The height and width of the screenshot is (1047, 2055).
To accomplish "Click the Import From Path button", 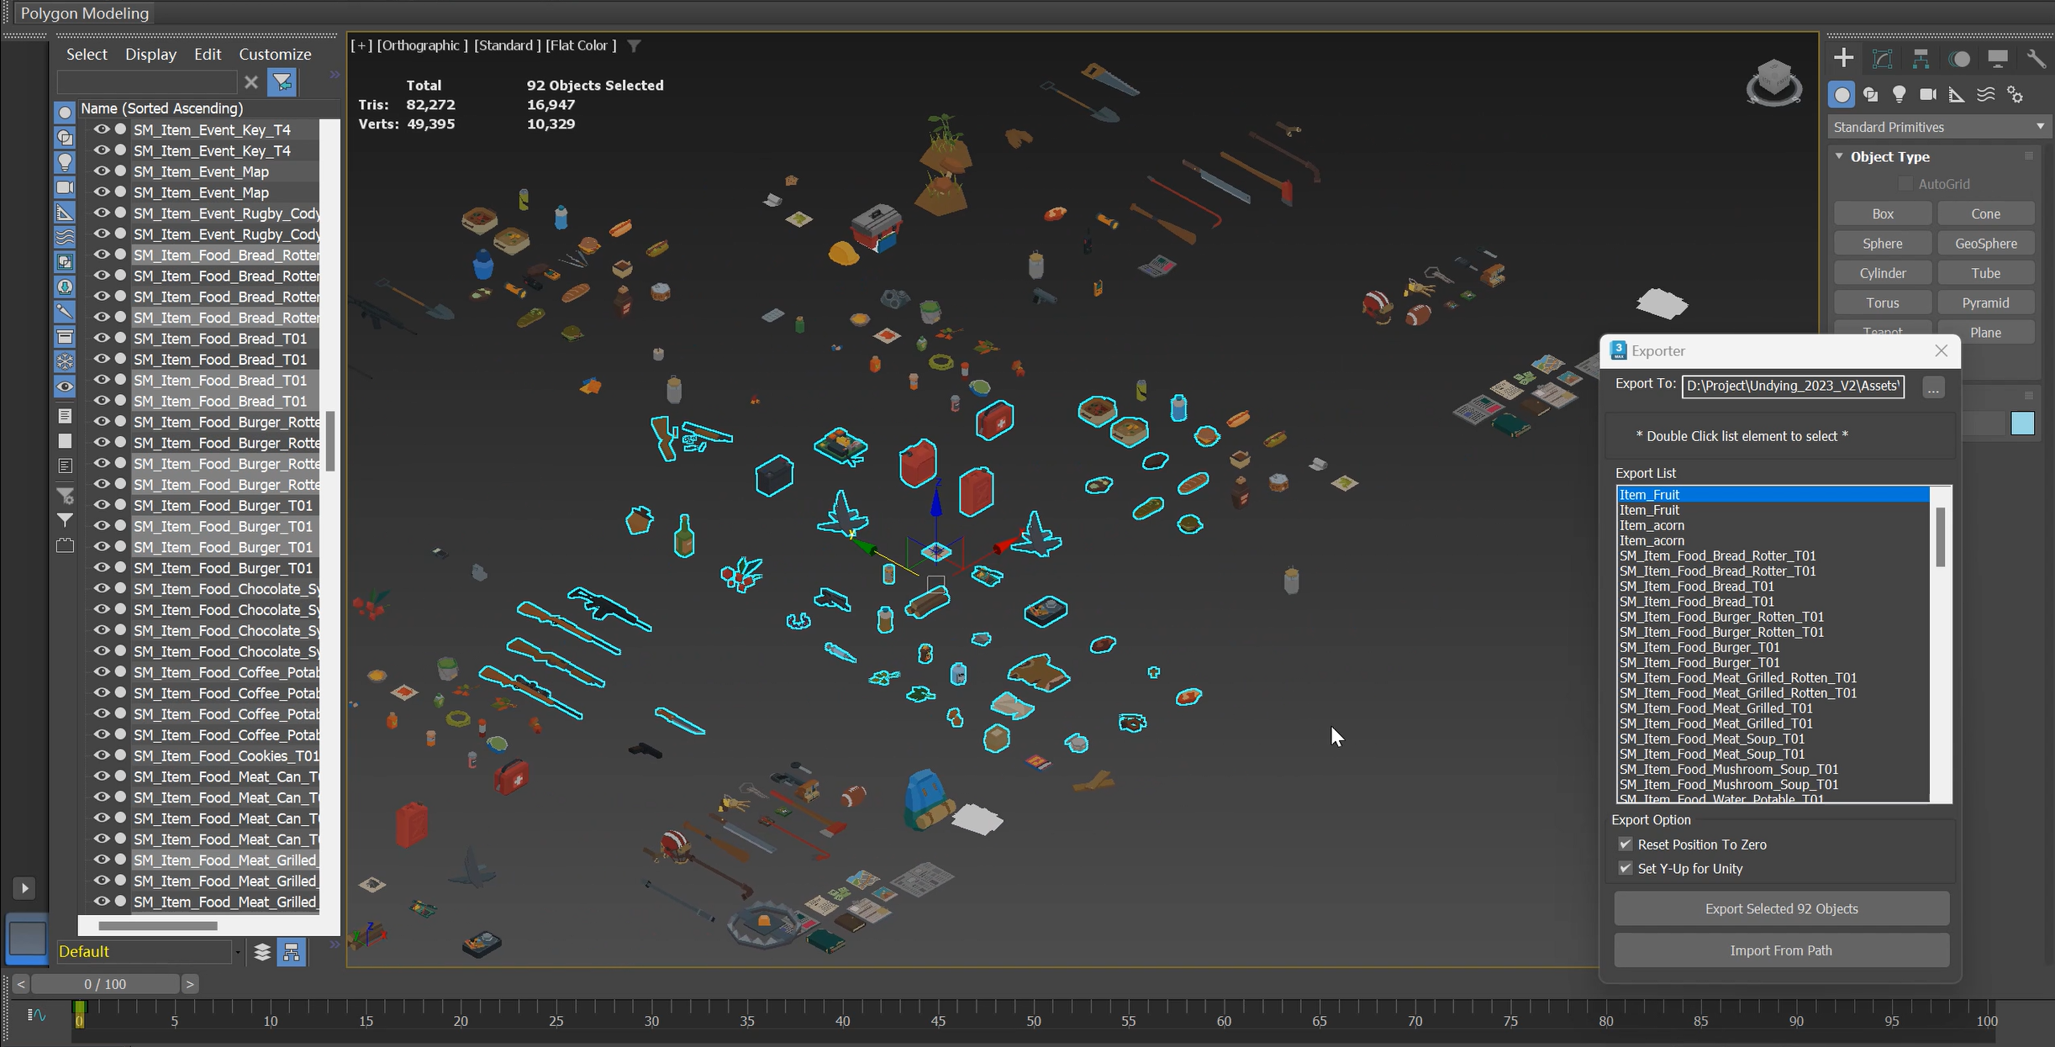I will (x=1781, y=950).
